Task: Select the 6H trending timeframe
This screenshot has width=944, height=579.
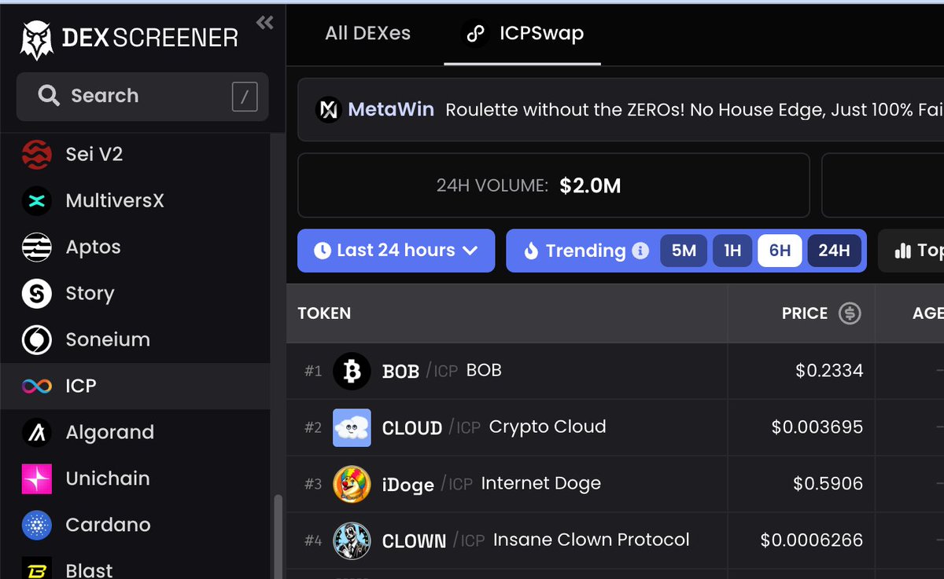Action: (780, 251)
